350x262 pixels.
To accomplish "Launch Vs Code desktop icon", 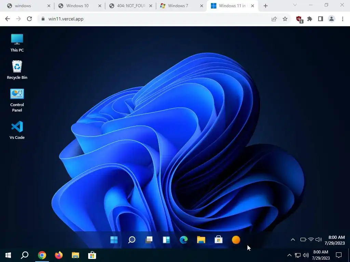I will click(x=17, y=130).
